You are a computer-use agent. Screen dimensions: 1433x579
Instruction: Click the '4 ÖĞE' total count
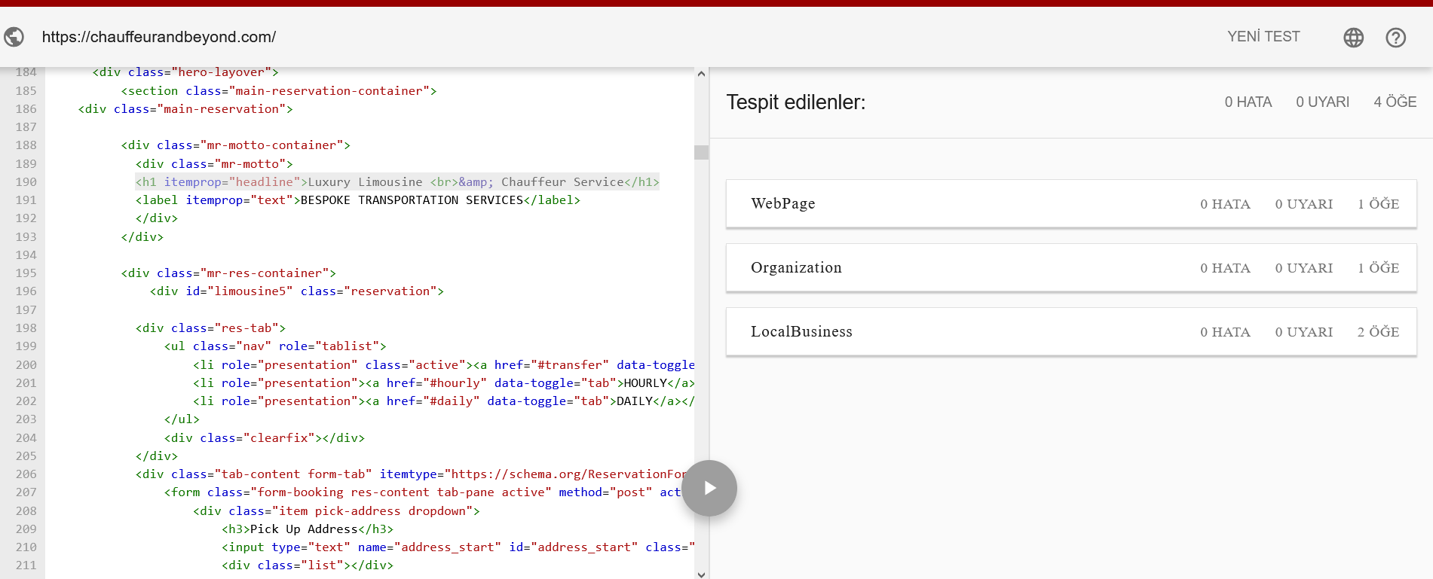pyautogui.click(x=1395, y=102)
